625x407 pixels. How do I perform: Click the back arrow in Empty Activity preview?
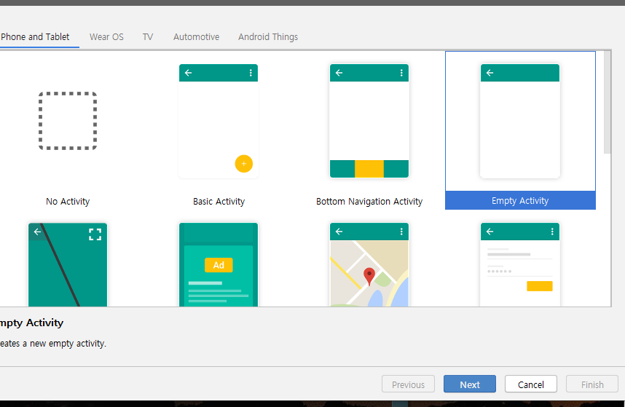[490, 73]
